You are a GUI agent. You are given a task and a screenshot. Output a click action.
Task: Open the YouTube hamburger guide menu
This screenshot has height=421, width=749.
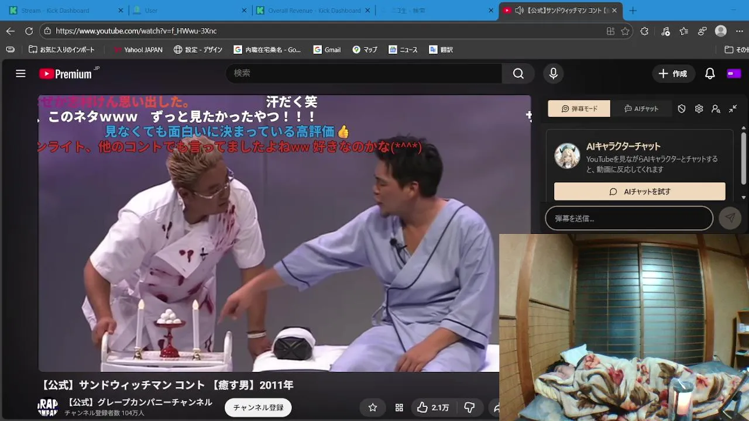pyautogui.click(x=20, y=74)
